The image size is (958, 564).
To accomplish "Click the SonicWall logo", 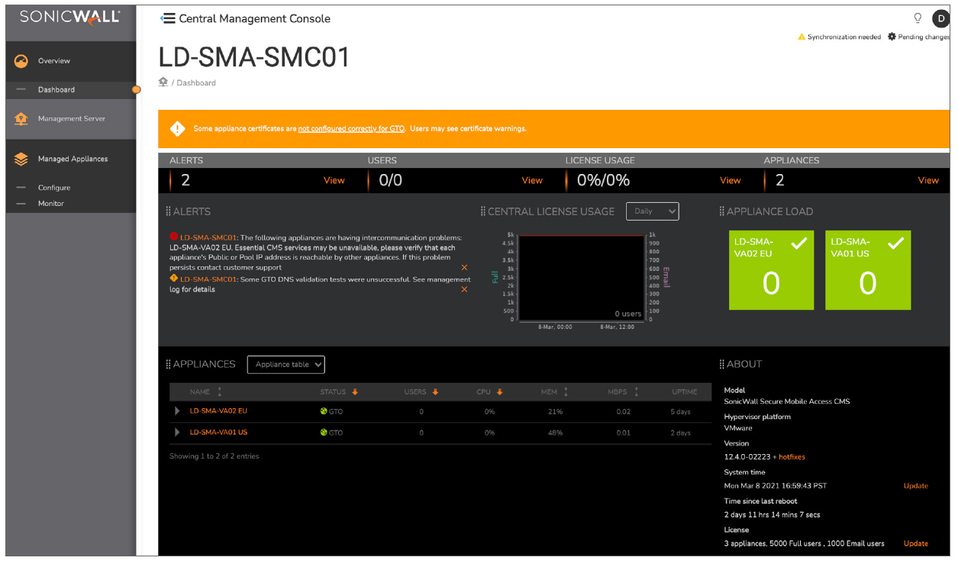I will [x=69, y=18].
